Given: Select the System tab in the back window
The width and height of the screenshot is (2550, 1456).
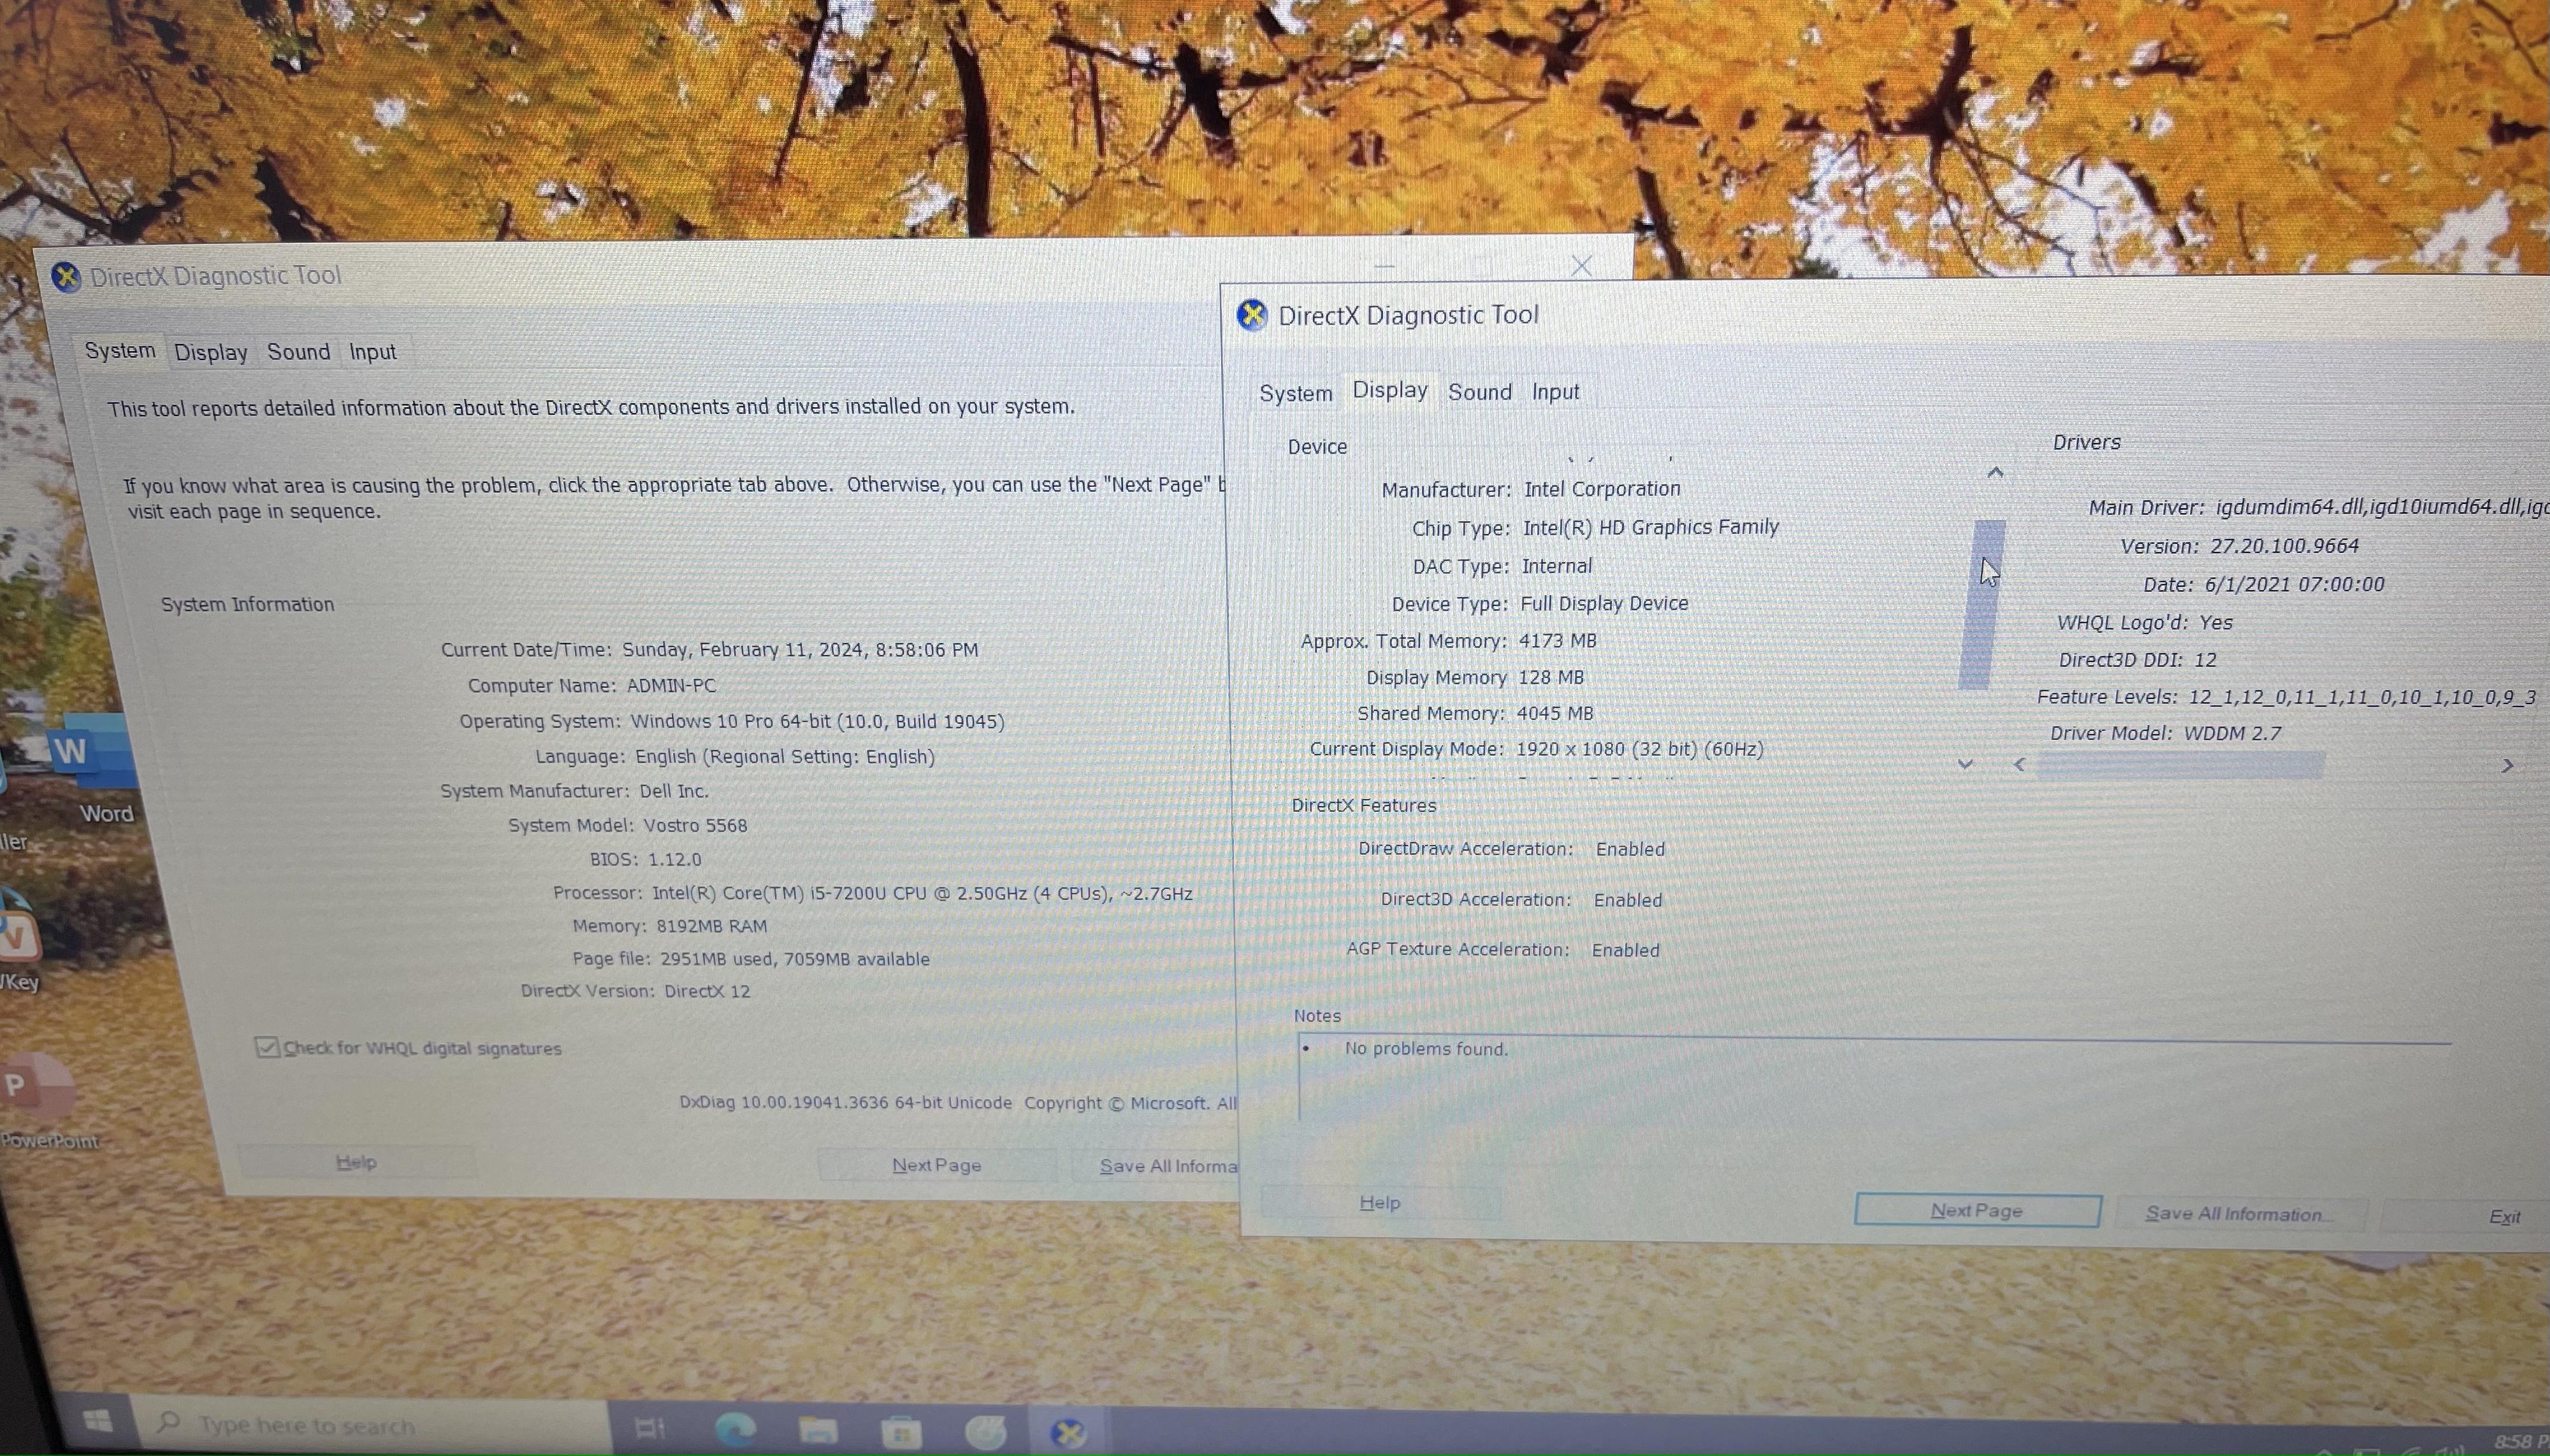Looking at the screenshot, I should [120, 350].
